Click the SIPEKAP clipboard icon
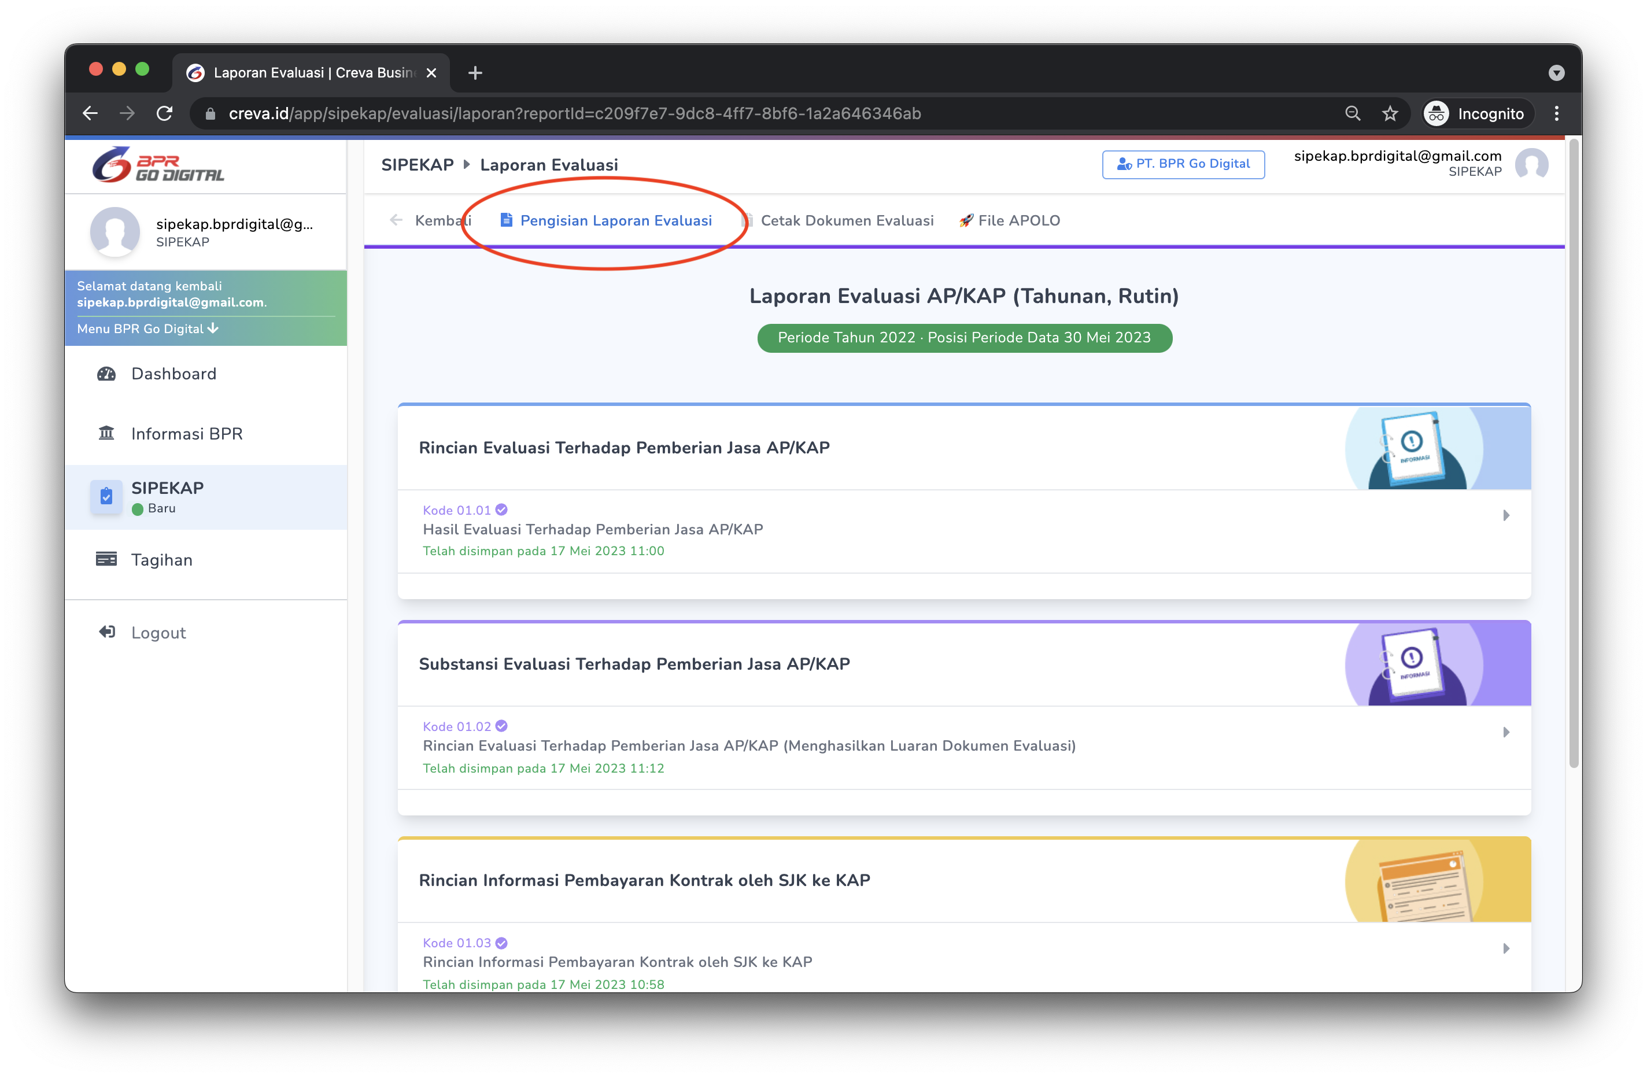 coord(106,496)
